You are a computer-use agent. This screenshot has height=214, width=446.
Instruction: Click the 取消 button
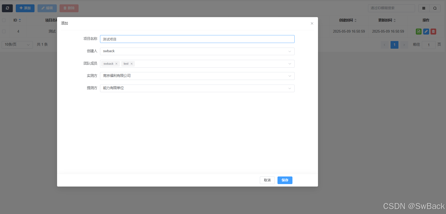point(267,180)
